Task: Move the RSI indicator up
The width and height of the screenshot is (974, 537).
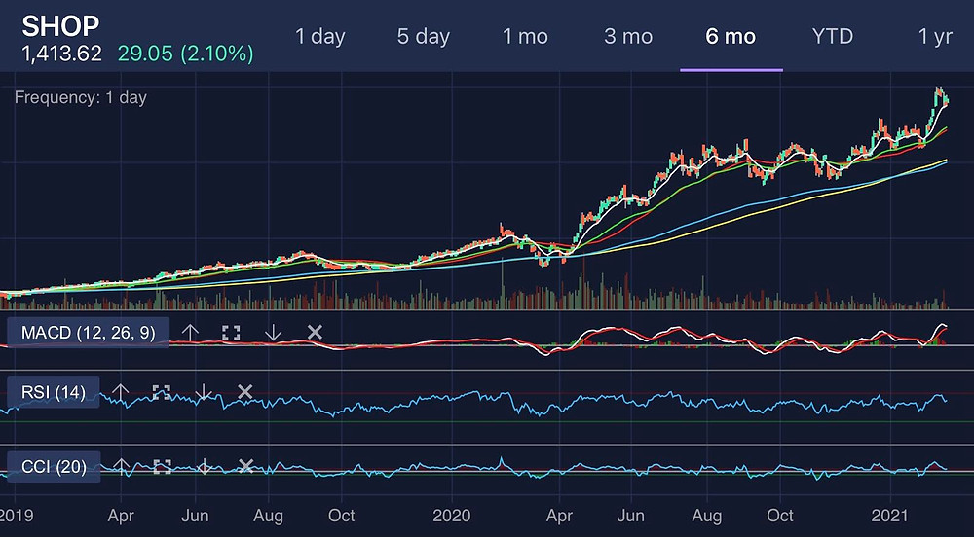Action: click(120, 392)
